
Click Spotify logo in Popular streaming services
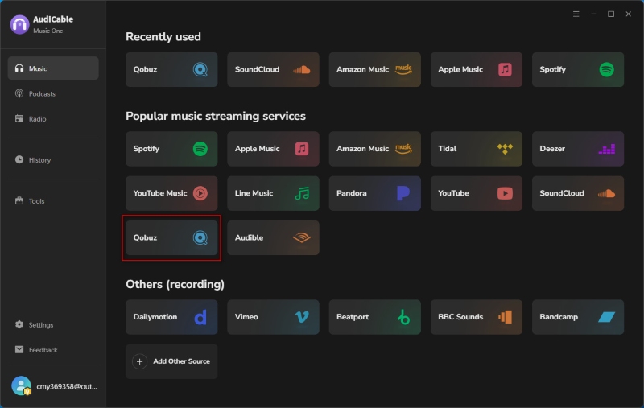pyautogui.click(x=200, y=149)
